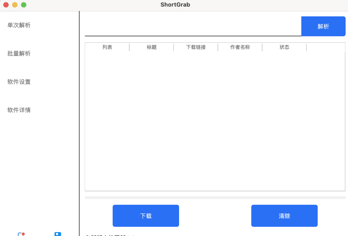Click the notification icon with red dot

(x=21, y=234)
